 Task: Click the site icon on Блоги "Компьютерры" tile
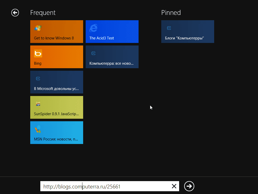pos(169,28)
